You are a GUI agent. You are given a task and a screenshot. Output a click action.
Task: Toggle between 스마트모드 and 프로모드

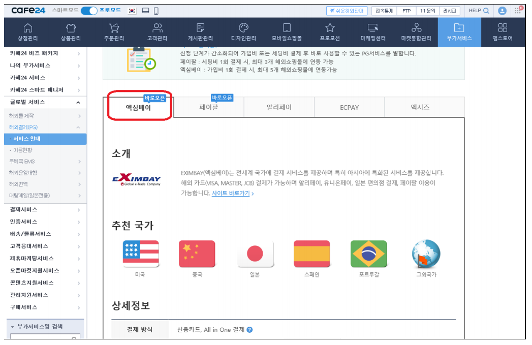(89, 11)
